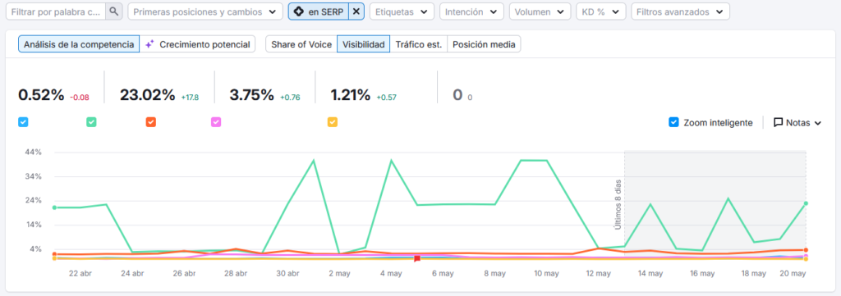Expand the Notas menu chevron
This screenshot has width=841, height=296.
point(817,123)
